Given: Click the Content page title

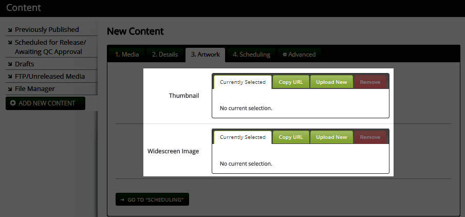Looking at the screenshot, I should pos(24,8).
